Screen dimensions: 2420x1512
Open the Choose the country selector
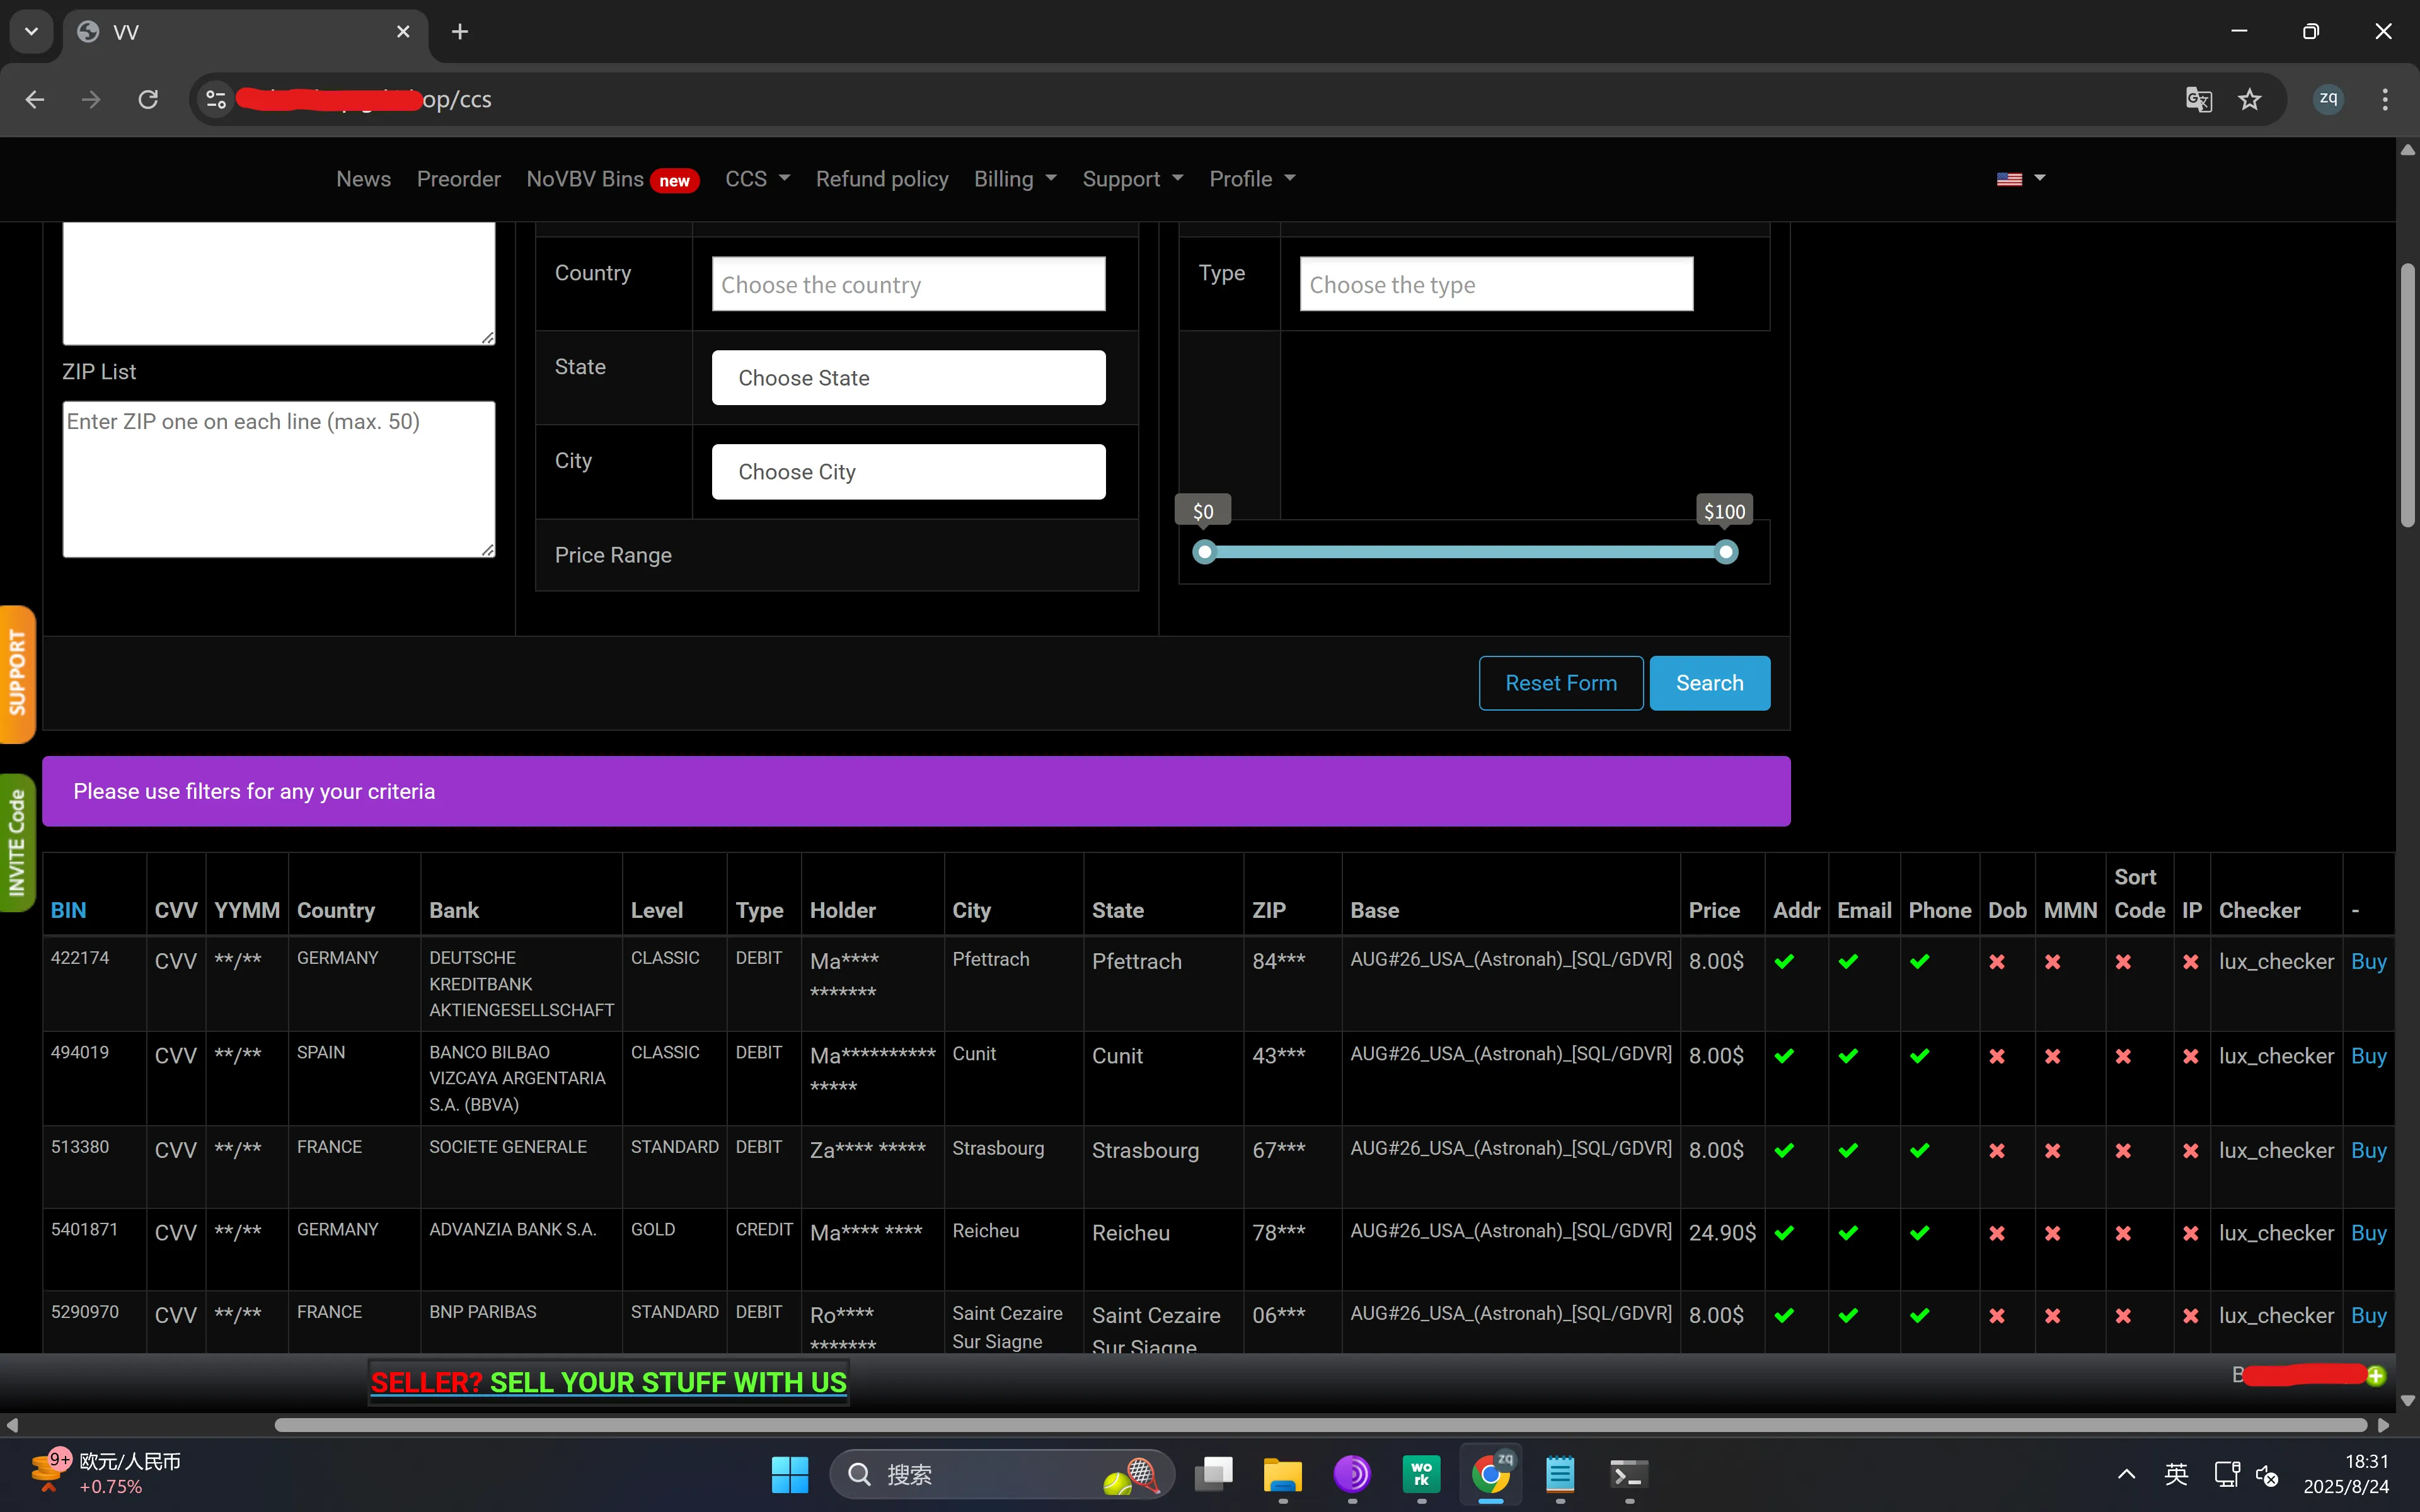coord(908,284)
